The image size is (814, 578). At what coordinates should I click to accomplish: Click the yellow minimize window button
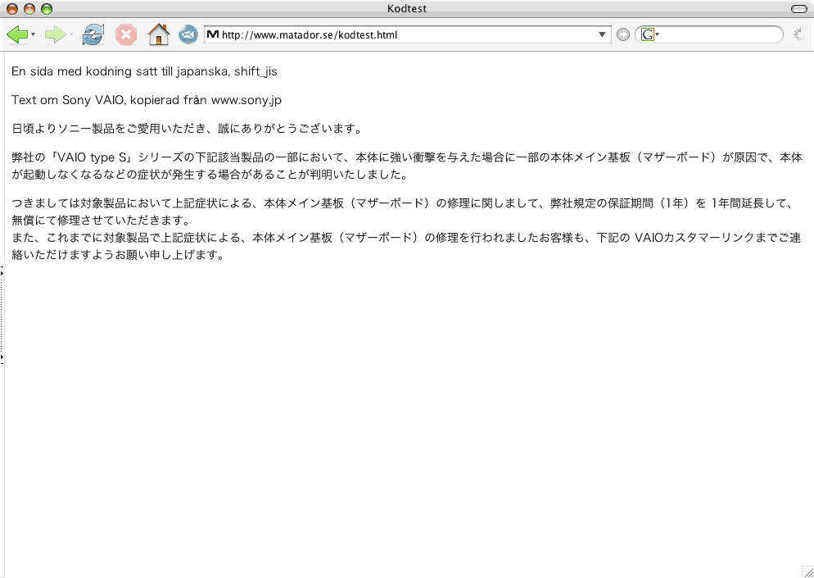29,9
